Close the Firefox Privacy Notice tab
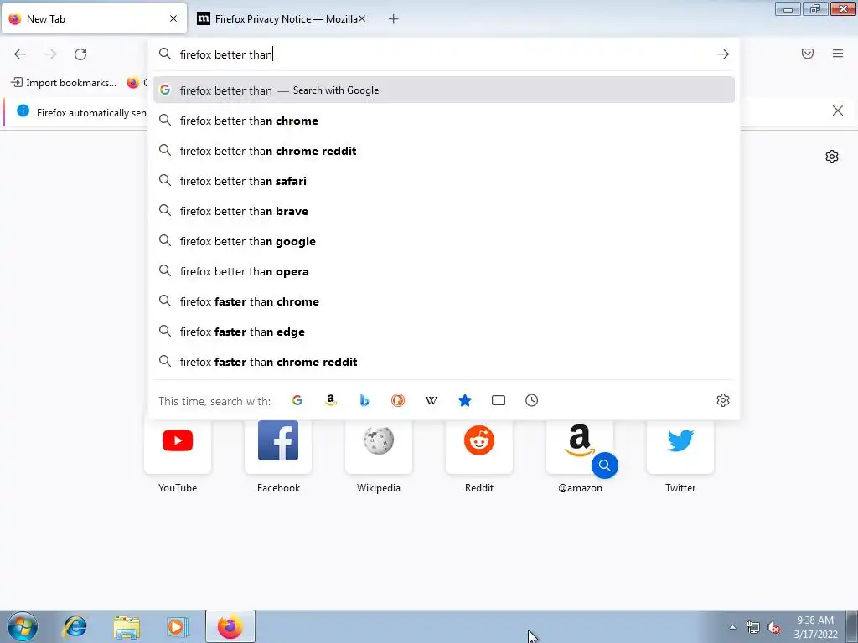 [x=362, y=18]
